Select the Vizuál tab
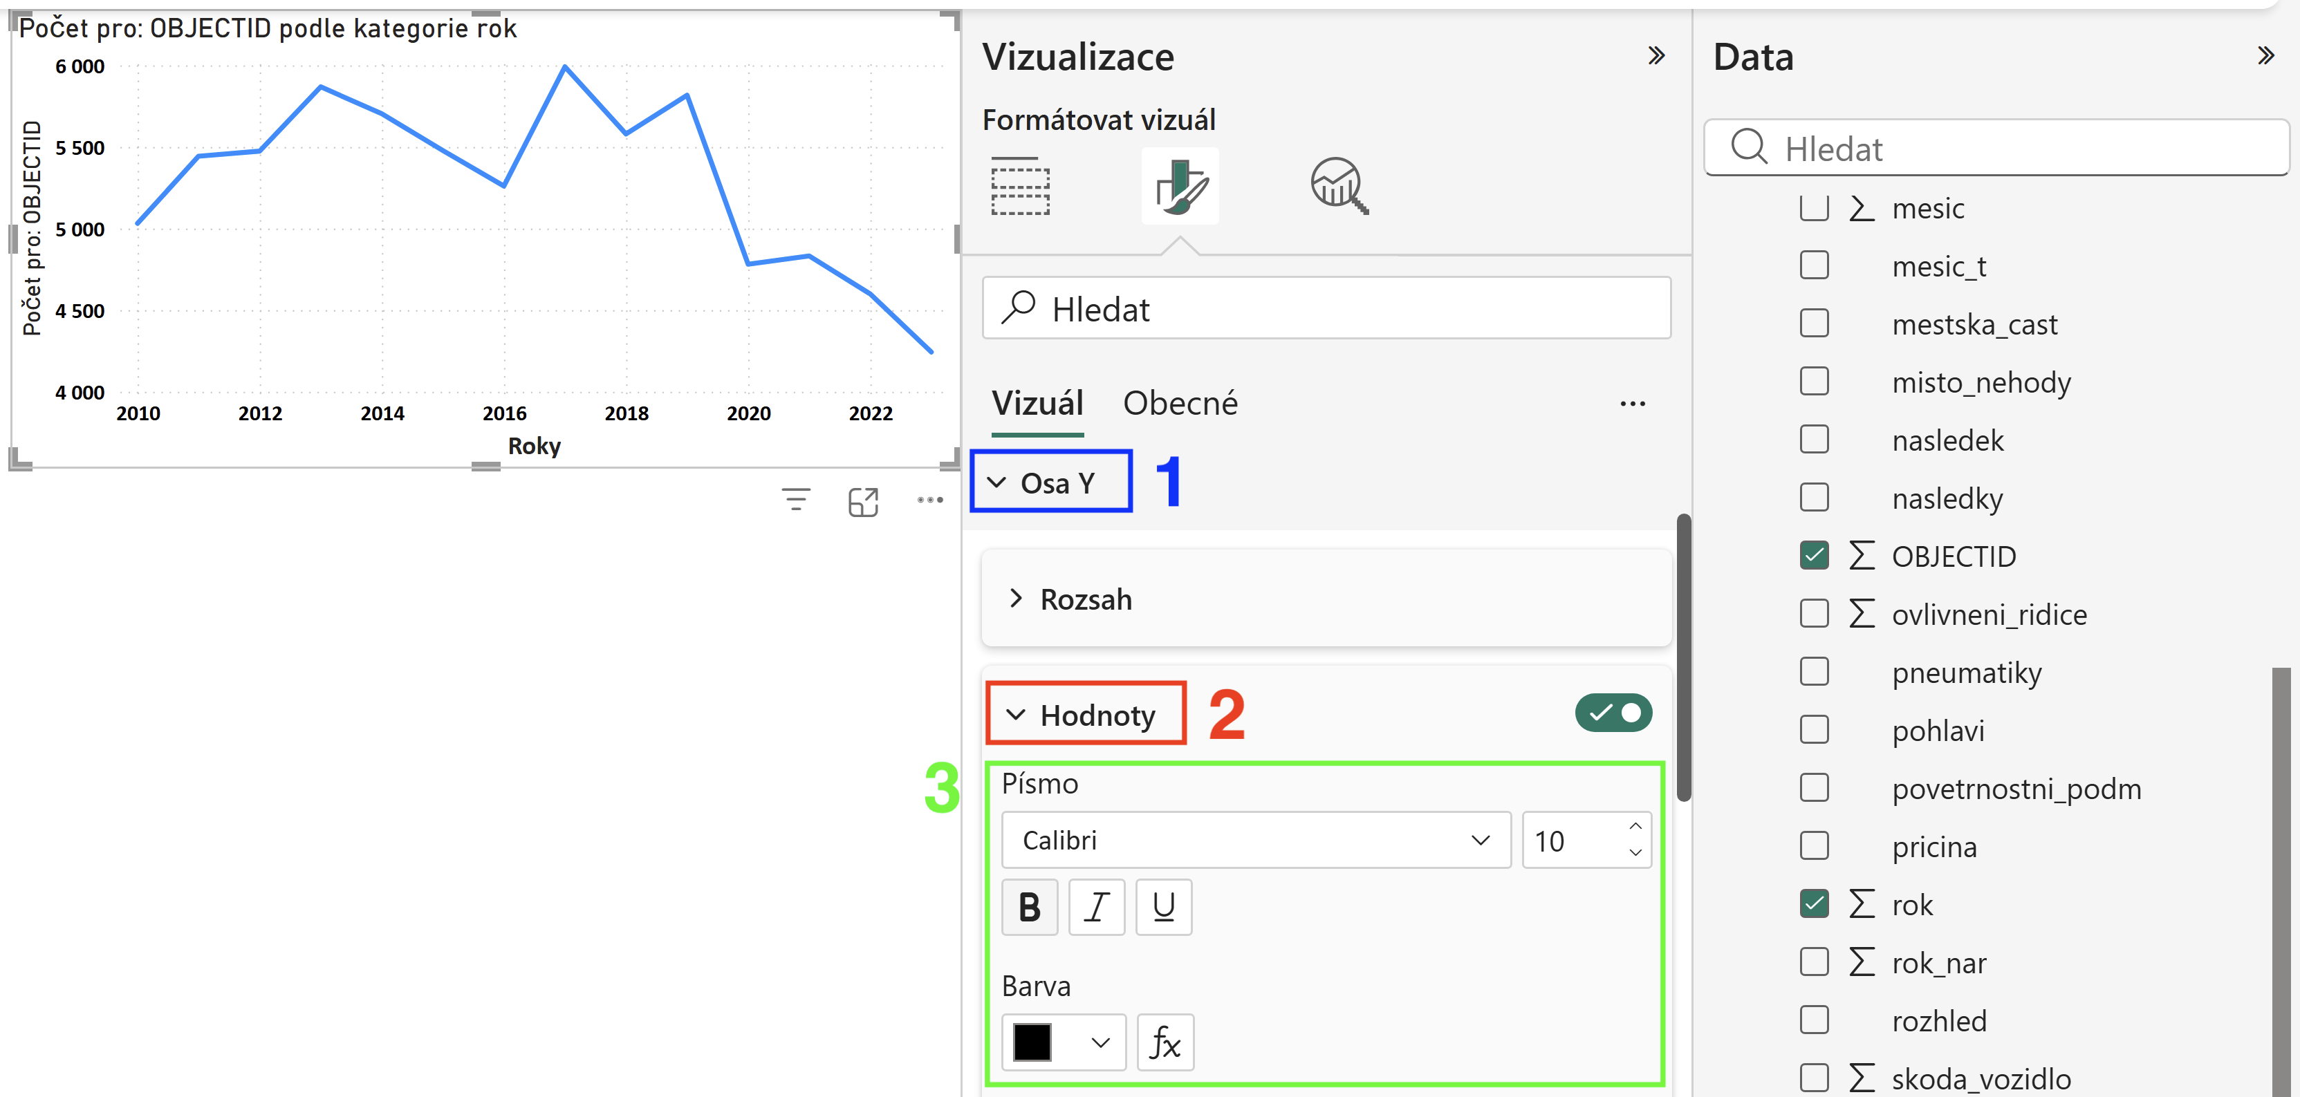 [x=1037, y=402]
